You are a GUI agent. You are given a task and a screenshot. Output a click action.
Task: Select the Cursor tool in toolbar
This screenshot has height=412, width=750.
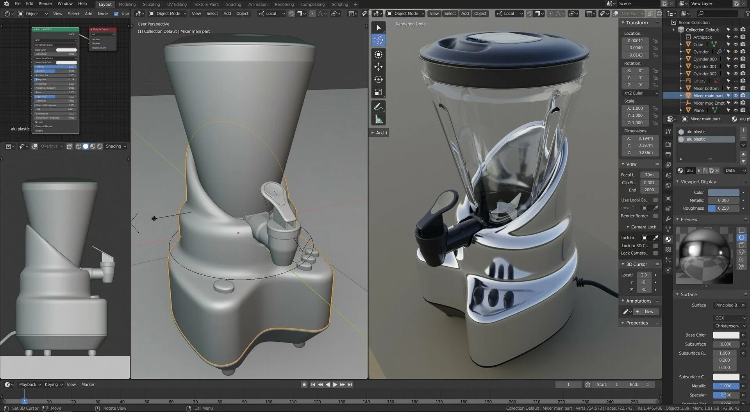click(x=378, y=40)
